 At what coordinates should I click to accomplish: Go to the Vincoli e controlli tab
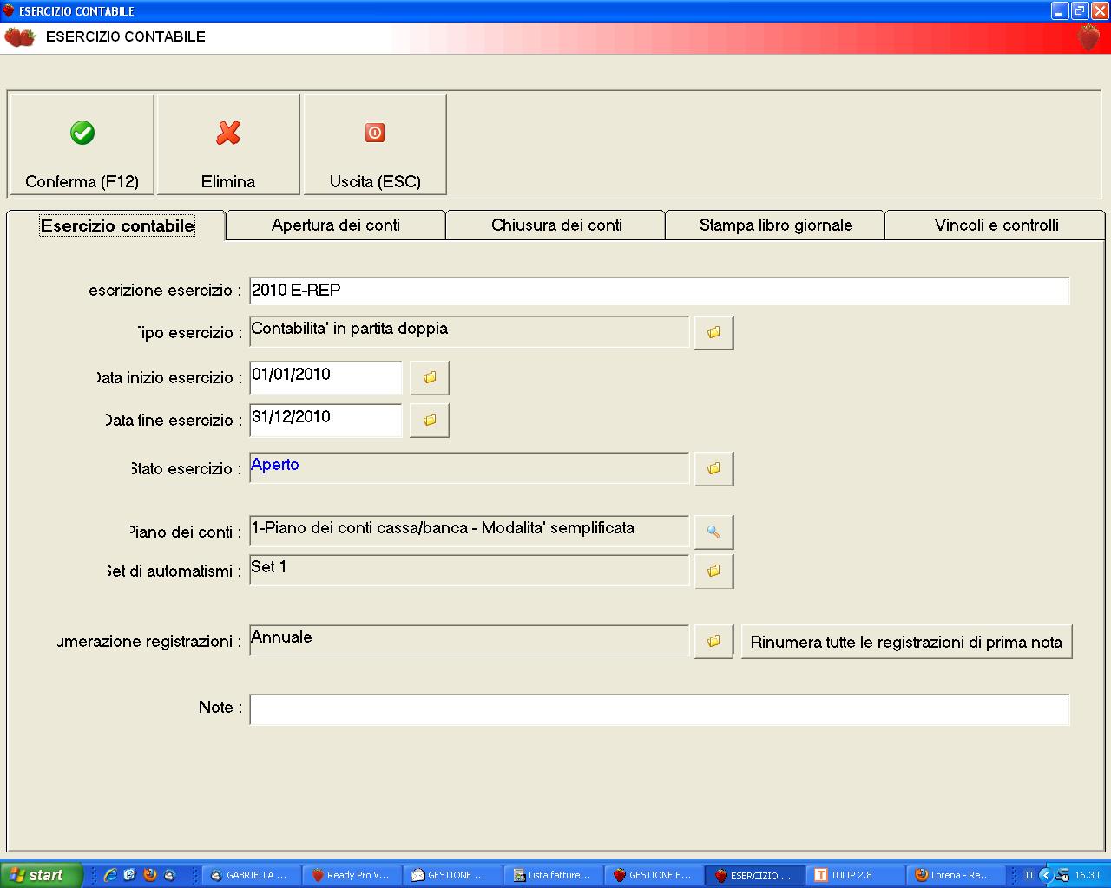point(996,225)
